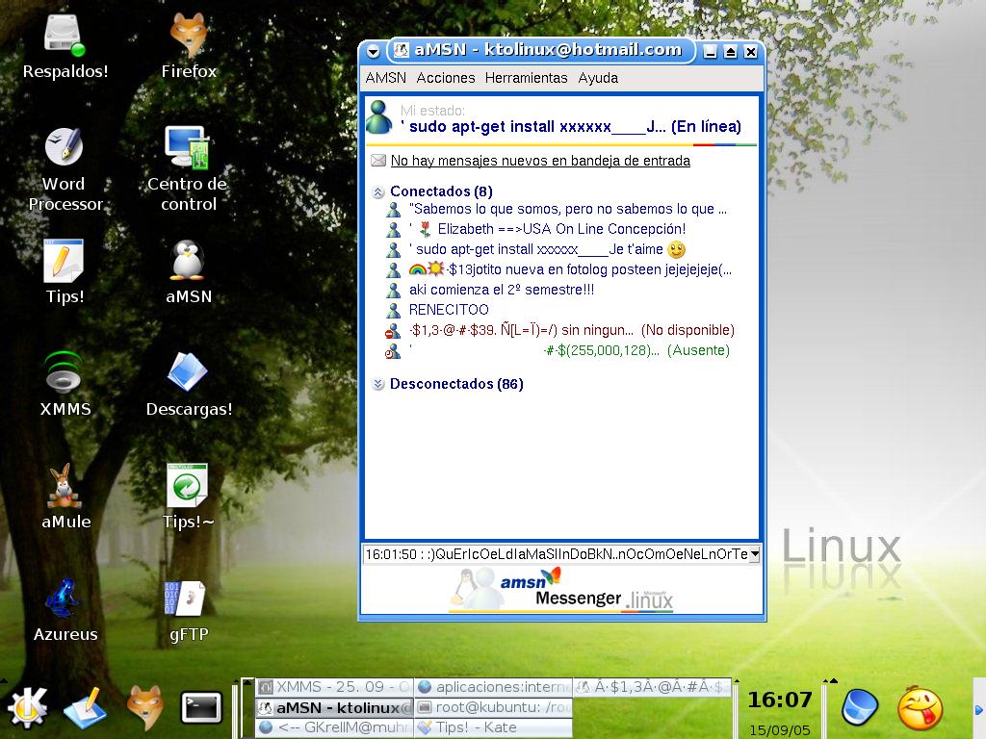Viewport: 986px width, 739px height.
Task: Expand the Desconectados (86) group
Action: point(377,385)
